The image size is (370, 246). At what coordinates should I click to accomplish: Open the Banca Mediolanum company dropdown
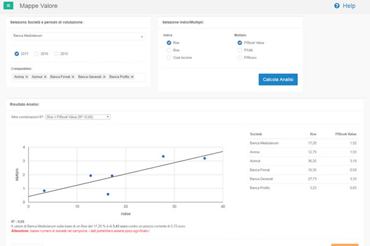[x=78, y=36]
